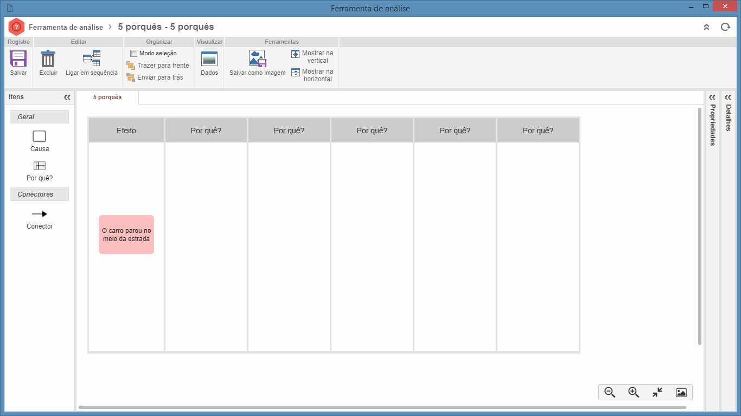
Task: Collapse the ribbon with double chevron
Action: click(706, 27)
